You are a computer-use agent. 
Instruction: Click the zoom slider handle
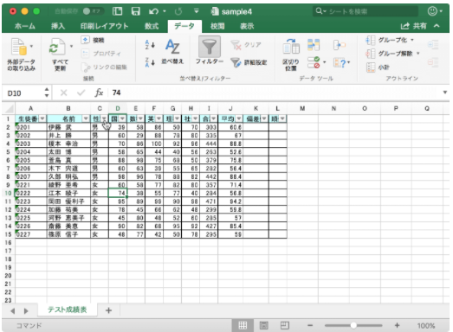(353, 326)
